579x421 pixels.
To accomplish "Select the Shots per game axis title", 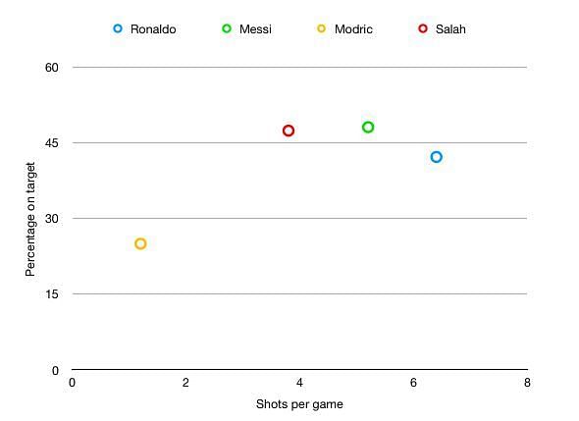I will pyautogui.click(x=299, y=404).
